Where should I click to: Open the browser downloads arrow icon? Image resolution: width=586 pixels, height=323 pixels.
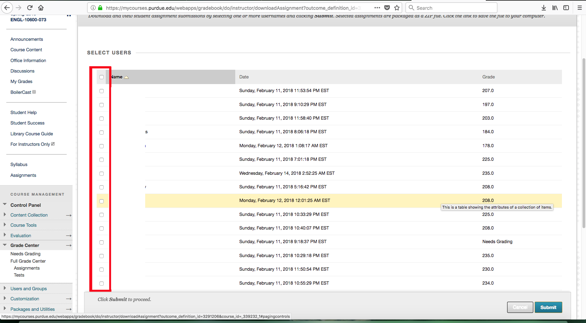[543, 8]
